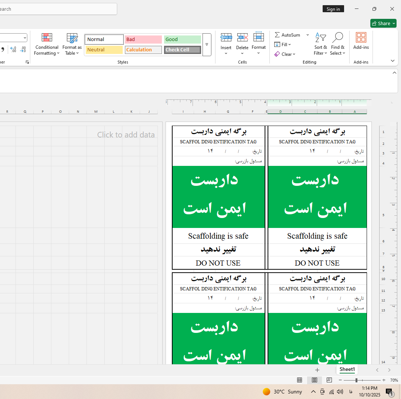Click the zoom slider handle

356,380
